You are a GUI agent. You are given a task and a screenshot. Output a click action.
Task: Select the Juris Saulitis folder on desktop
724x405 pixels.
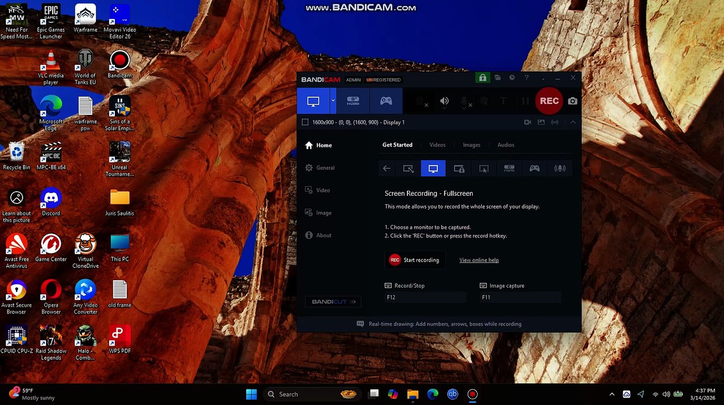coord(119,202)
